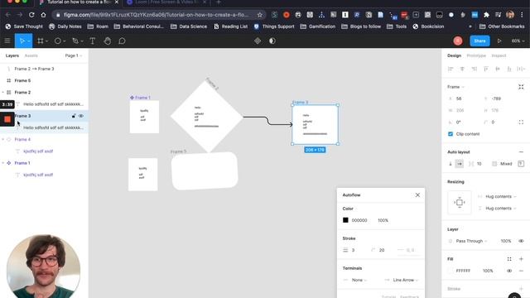
Task: Open fill styles four-dot icon
Action: pyautogui.click(x=509, y=259)
